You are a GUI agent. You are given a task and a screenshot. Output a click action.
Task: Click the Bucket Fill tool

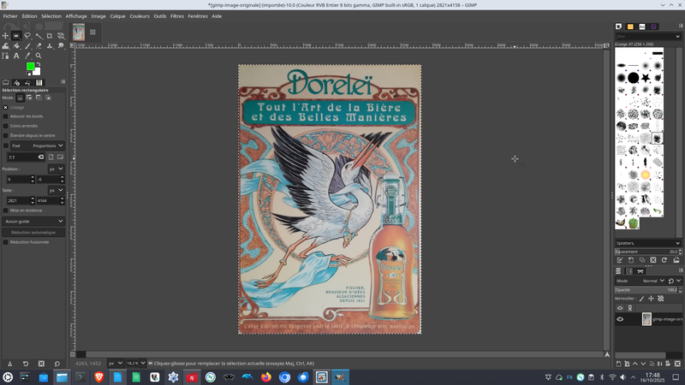16,45
